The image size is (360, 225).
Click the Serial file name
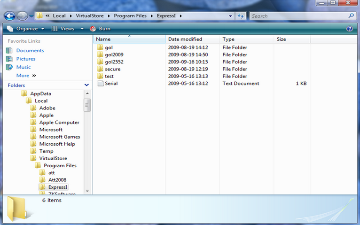coord(111,84)
